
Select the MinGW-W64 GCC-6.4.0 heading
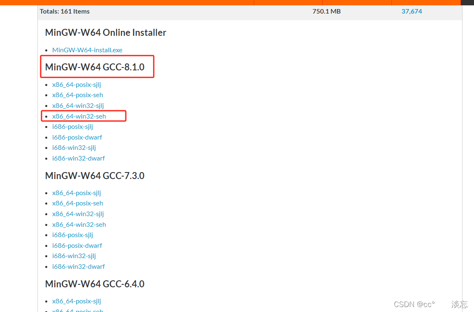95,284
